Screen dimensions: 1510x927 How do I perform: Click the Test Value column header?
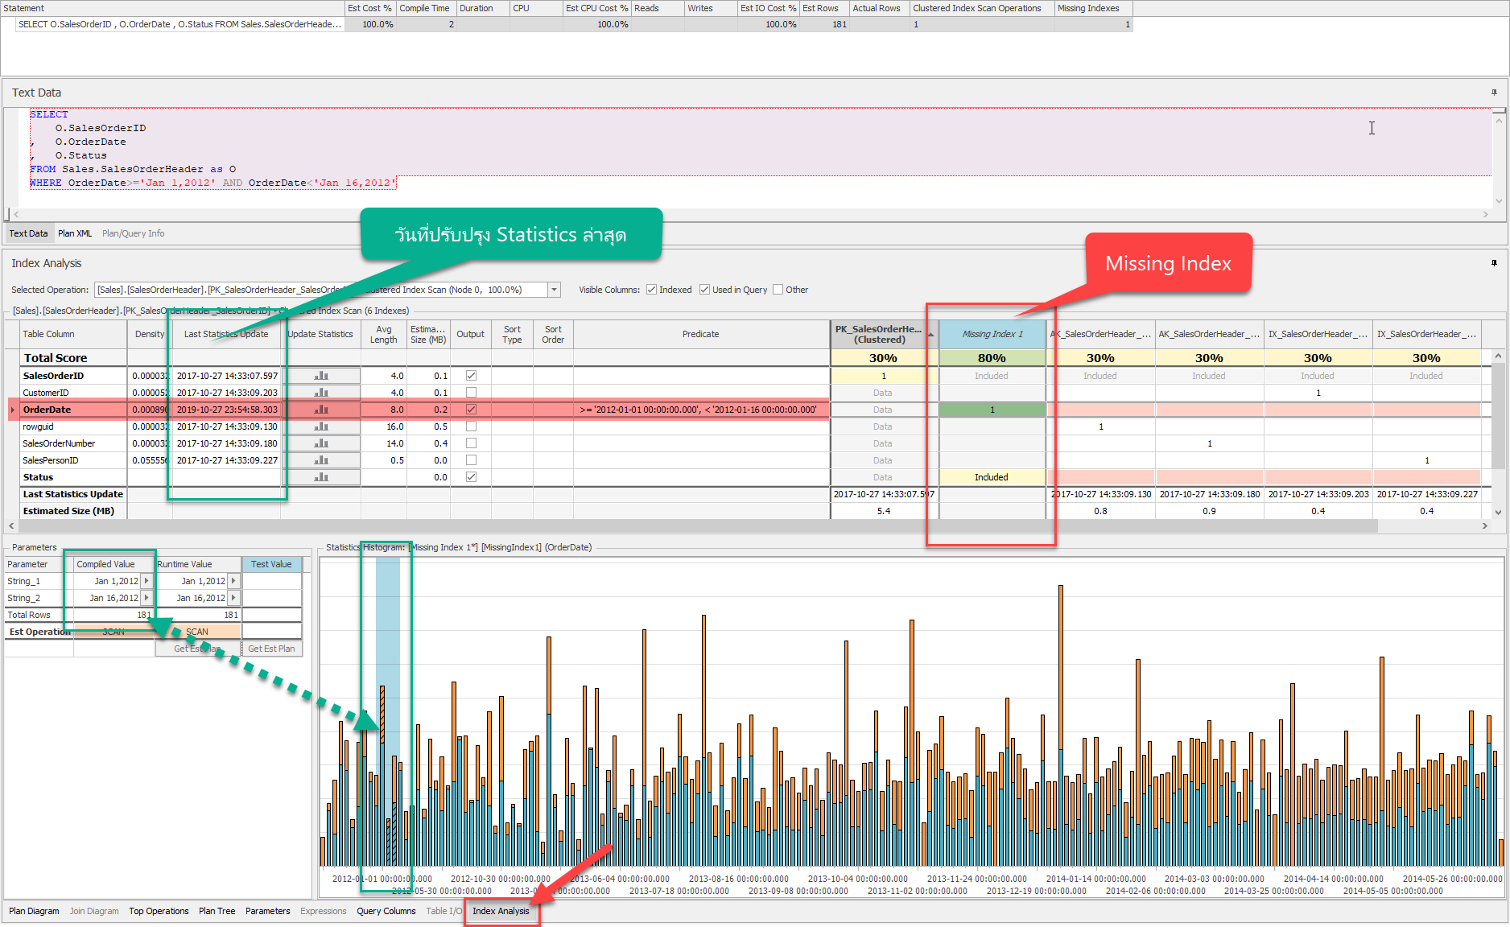(x=271, y=564)
